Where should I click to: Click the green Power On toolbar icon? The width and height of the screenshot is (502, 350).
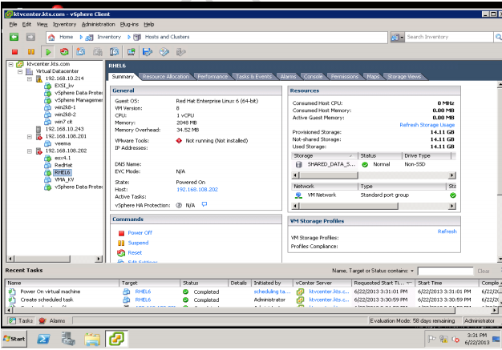[x=48, y=52]
